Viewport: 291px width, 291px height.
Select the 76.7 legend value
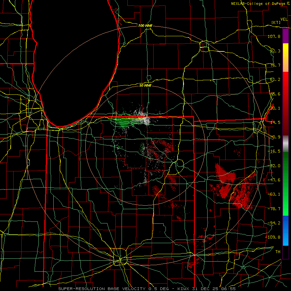pyautogui.click(x=275, y=65)
